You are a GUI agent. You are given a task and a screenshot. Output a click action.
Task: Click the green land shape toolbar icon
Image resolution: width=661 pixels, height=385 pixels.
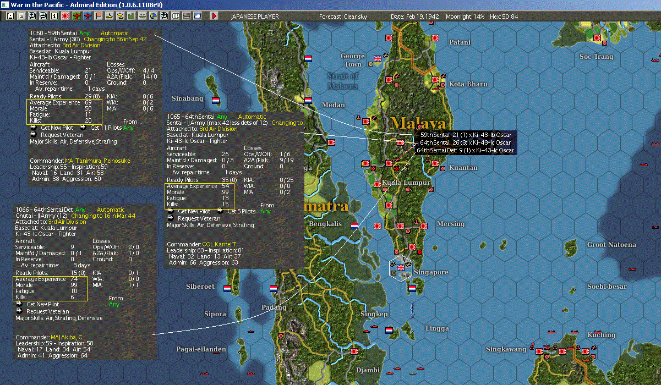tap(132, 16)
